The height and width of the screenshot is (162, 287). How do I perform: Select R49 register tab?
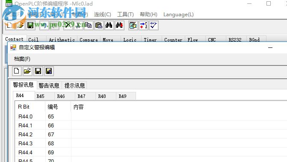tap(126, 96)
